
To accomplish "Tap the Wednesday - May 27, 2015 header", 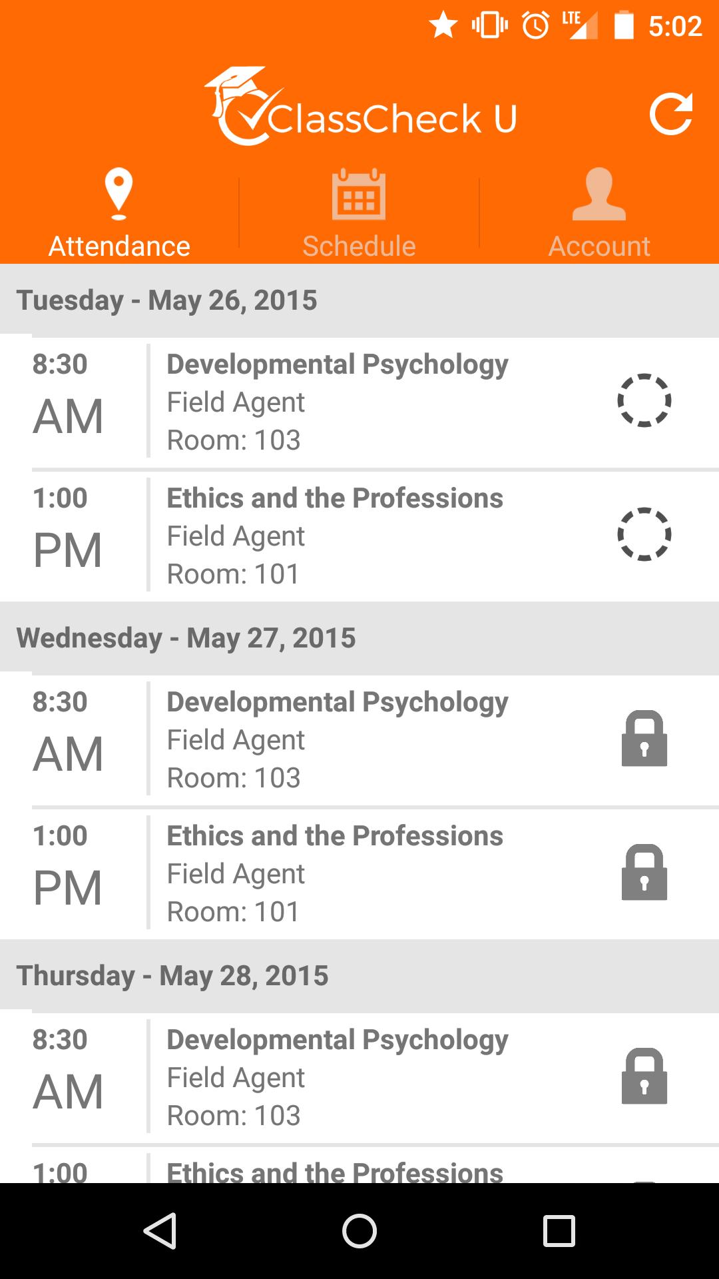I will coord(186,638).
